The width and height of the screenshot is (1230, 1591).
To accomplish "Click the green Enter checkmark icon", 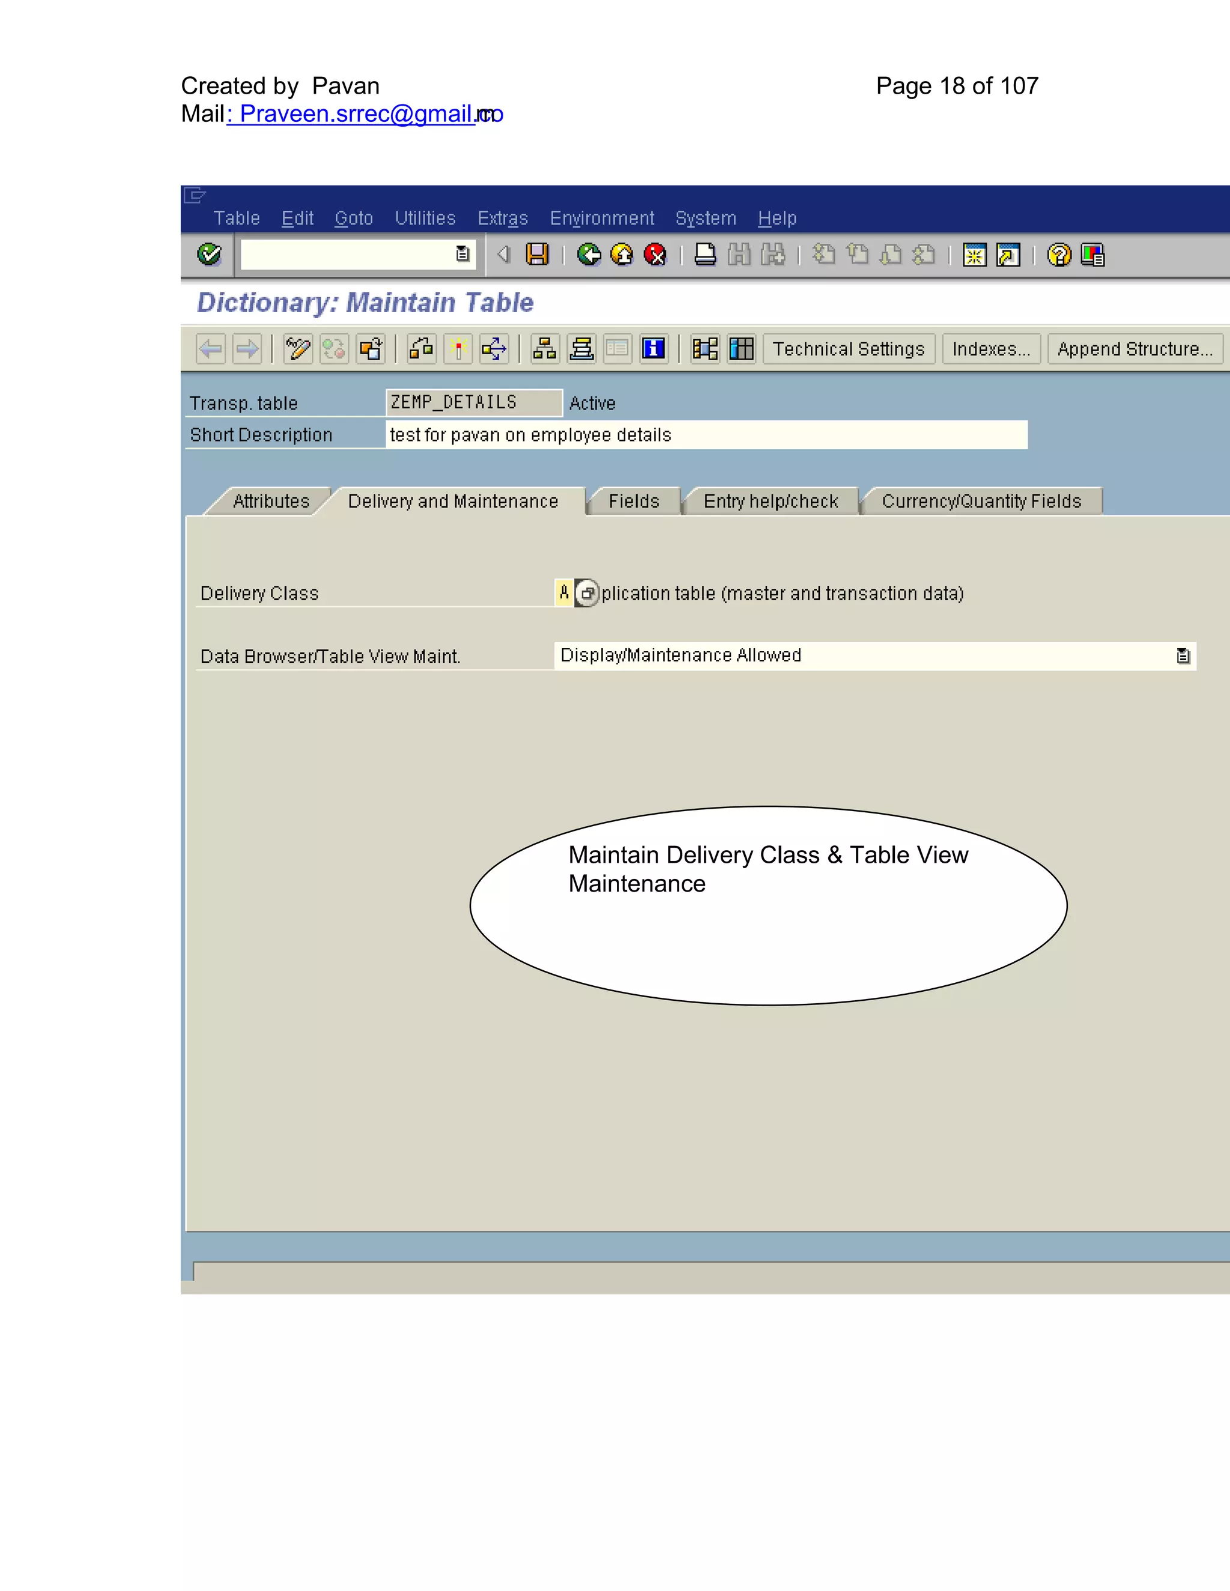I will (x=209, y=254).
